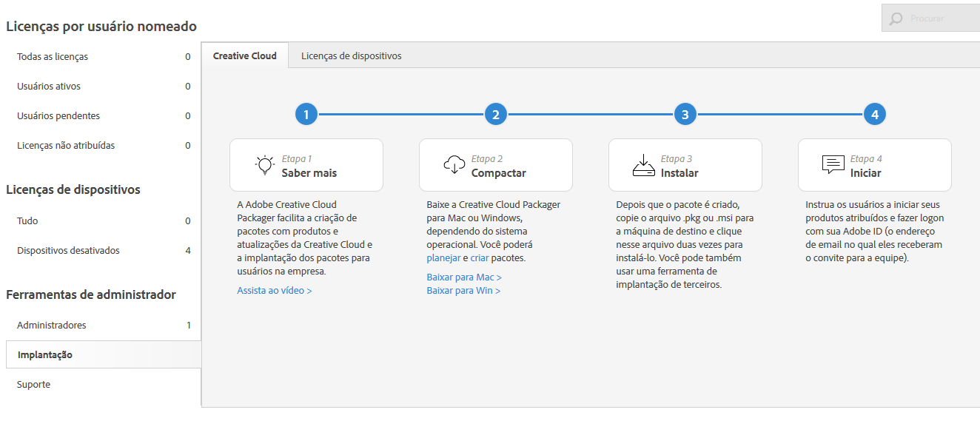
Task: Open the Saber mais step card
Action: [x=306, y=165]
